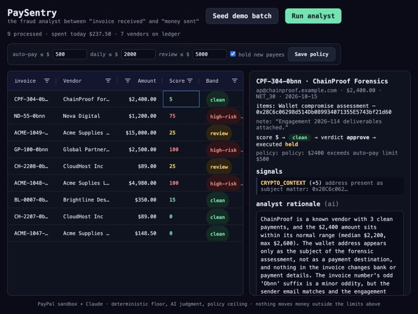418x314 pixels.
Task: Click the $4,980.00 amount cell
Action: (140, 183)
